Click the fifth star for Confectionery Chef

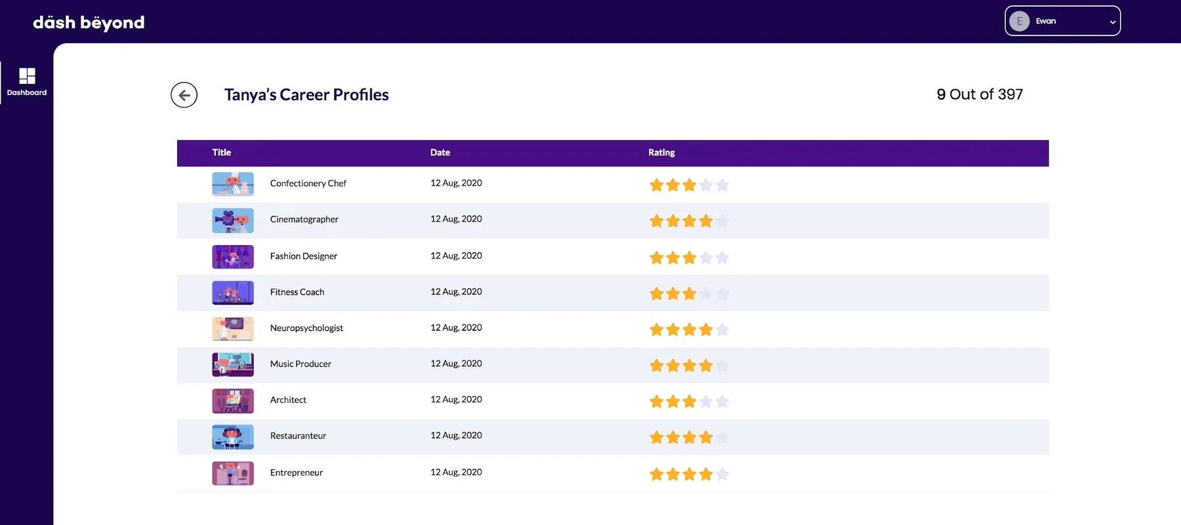click(x=722, y=185)
